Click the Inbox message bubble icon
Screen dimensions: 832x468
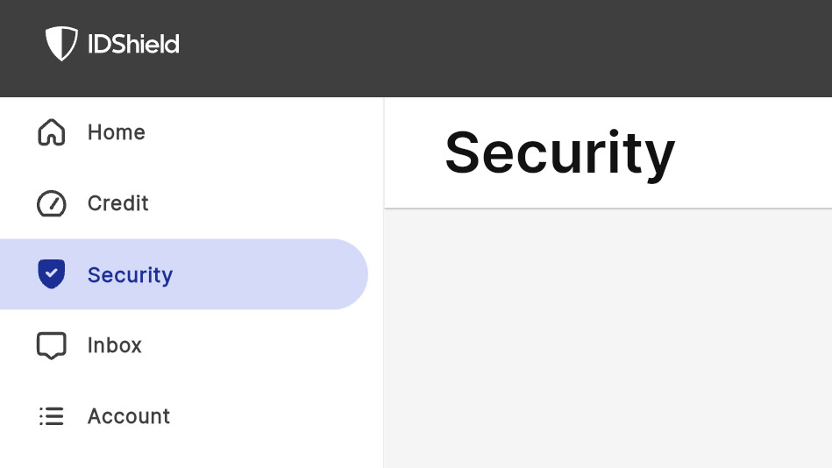click(52, 345)
